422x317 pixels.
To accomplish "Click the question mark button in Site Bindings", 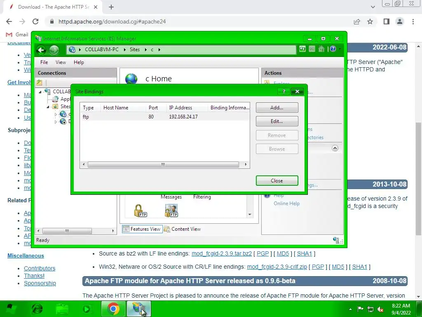I will pos(284,91).
